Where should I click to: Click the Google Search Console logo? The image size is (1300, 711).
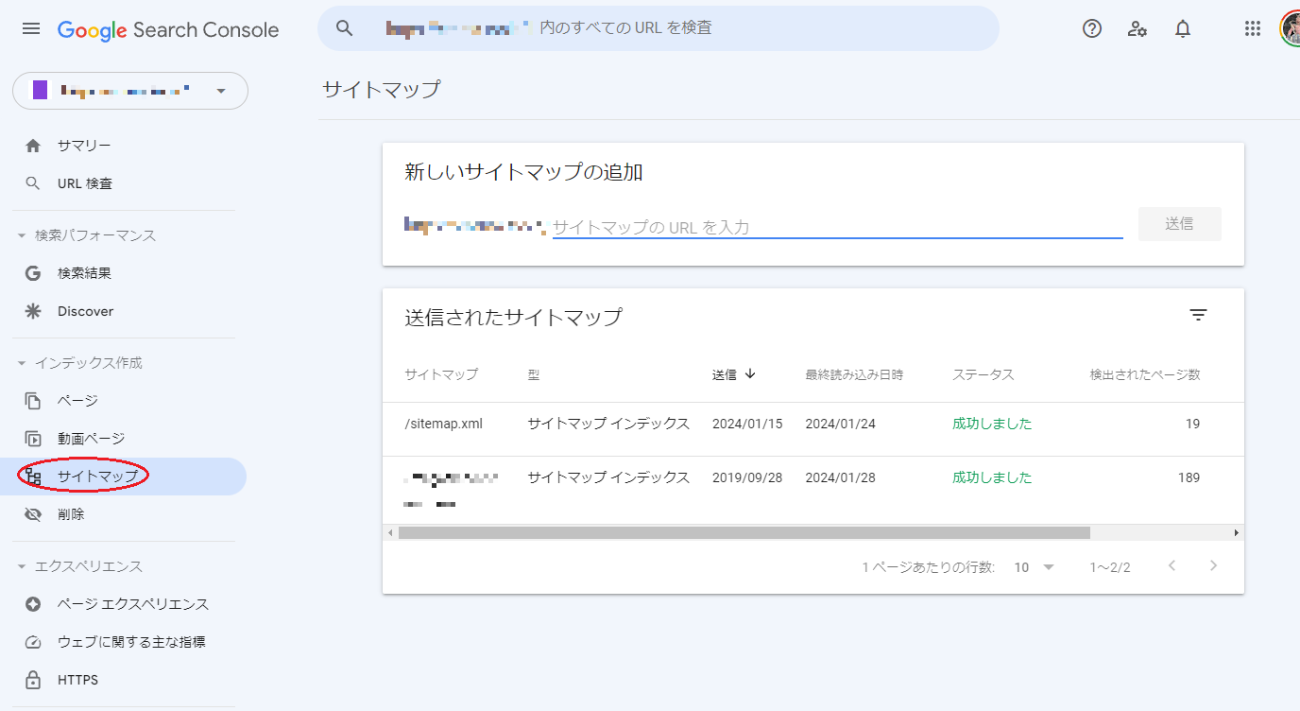click(168, 29)
